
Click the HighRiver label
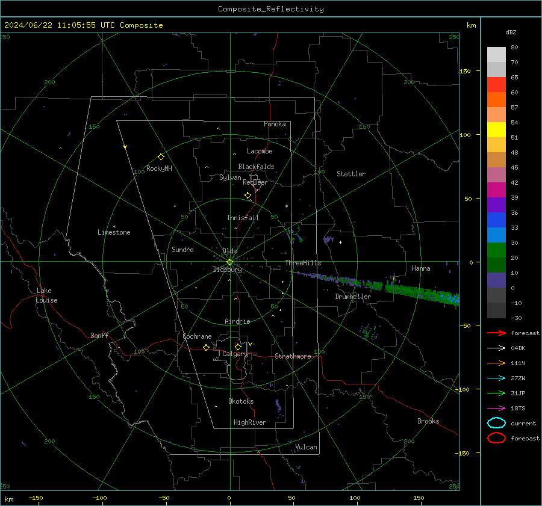tap(250, 422)
